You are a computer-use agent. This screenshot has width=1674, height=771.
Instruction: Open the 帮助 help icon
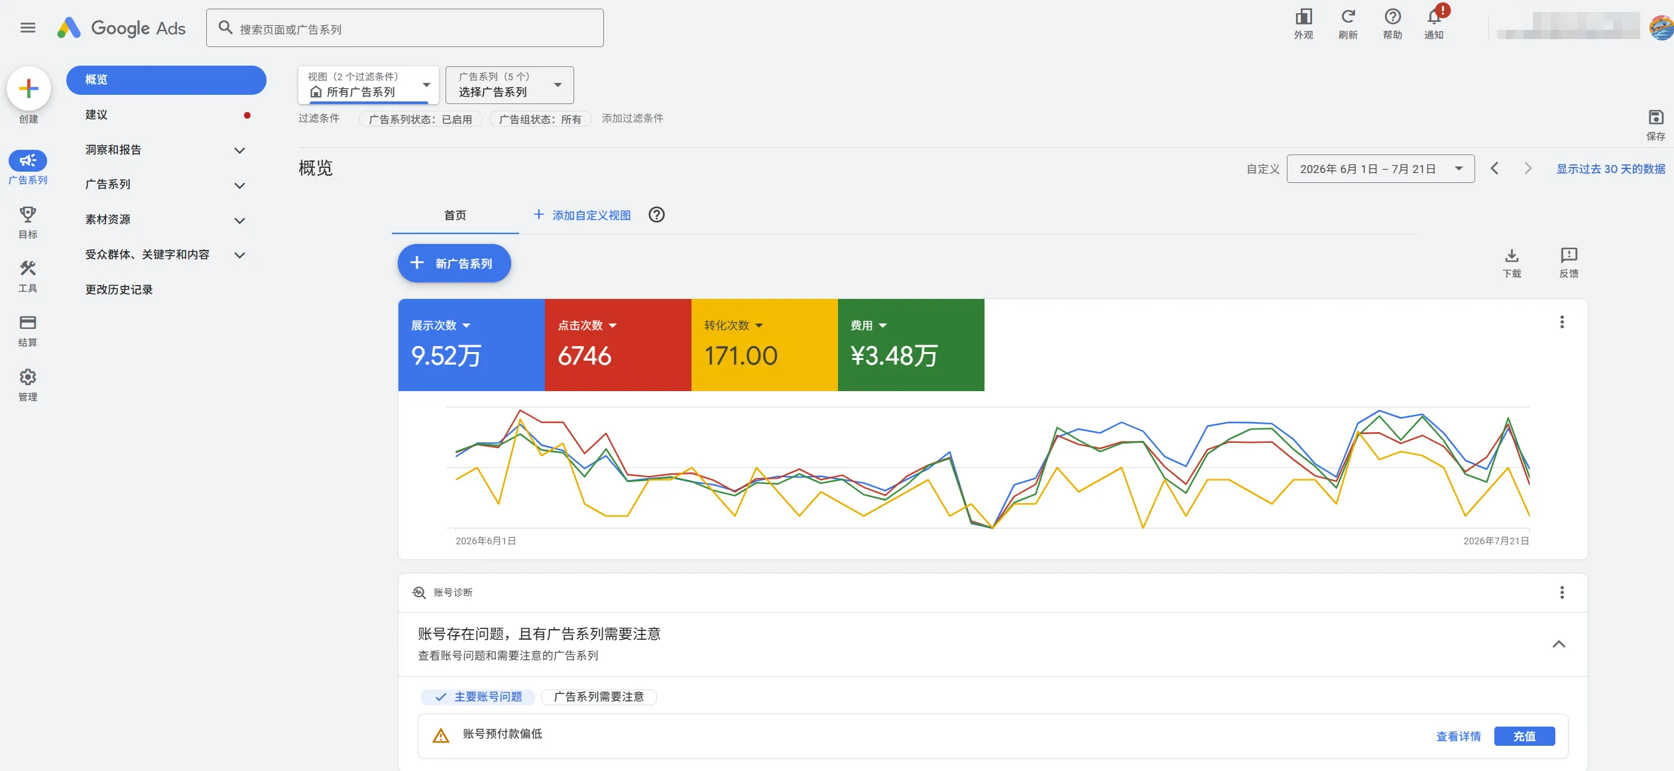coord(1392,17)
